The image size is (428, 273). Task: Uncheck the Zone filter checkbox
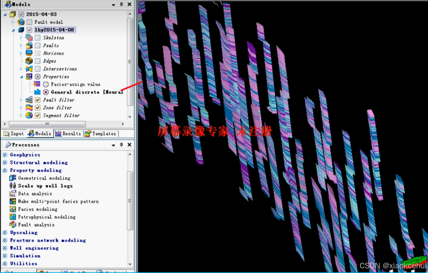coord(38,108)
